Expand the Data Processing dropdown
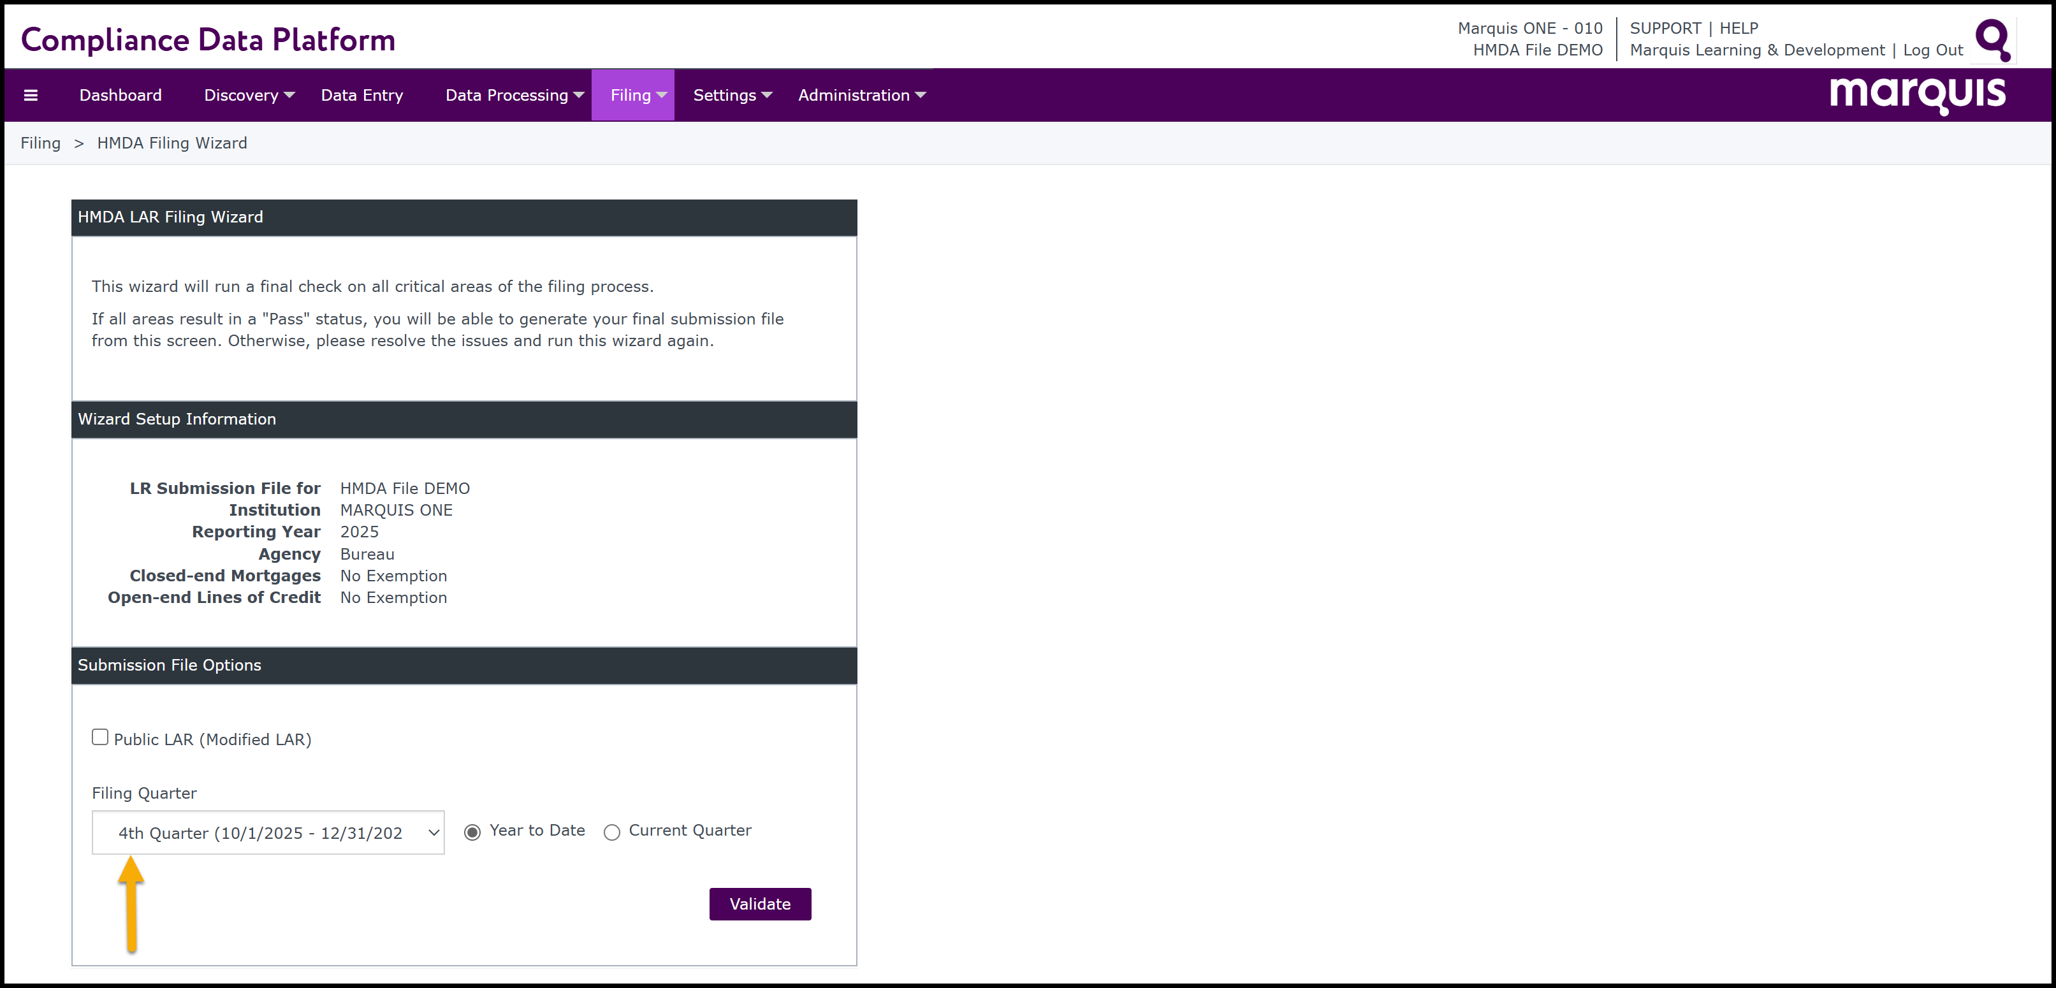 [514, 95]
